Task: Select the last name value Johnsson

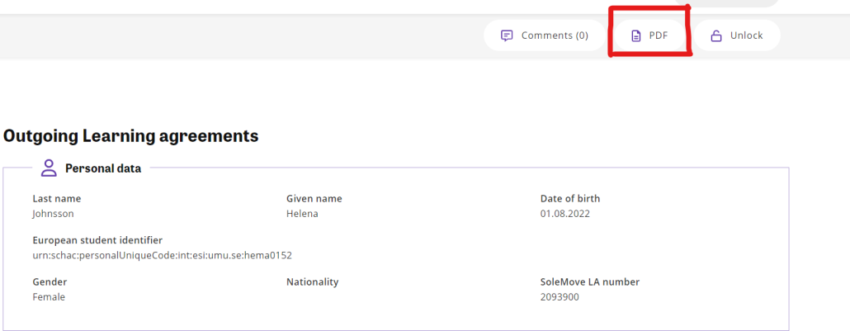Action: [53, 214]
